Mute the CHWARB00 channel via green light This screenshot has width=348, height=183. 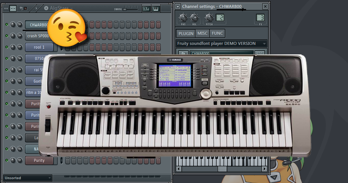pyautogui.click(x=7, y=25)
